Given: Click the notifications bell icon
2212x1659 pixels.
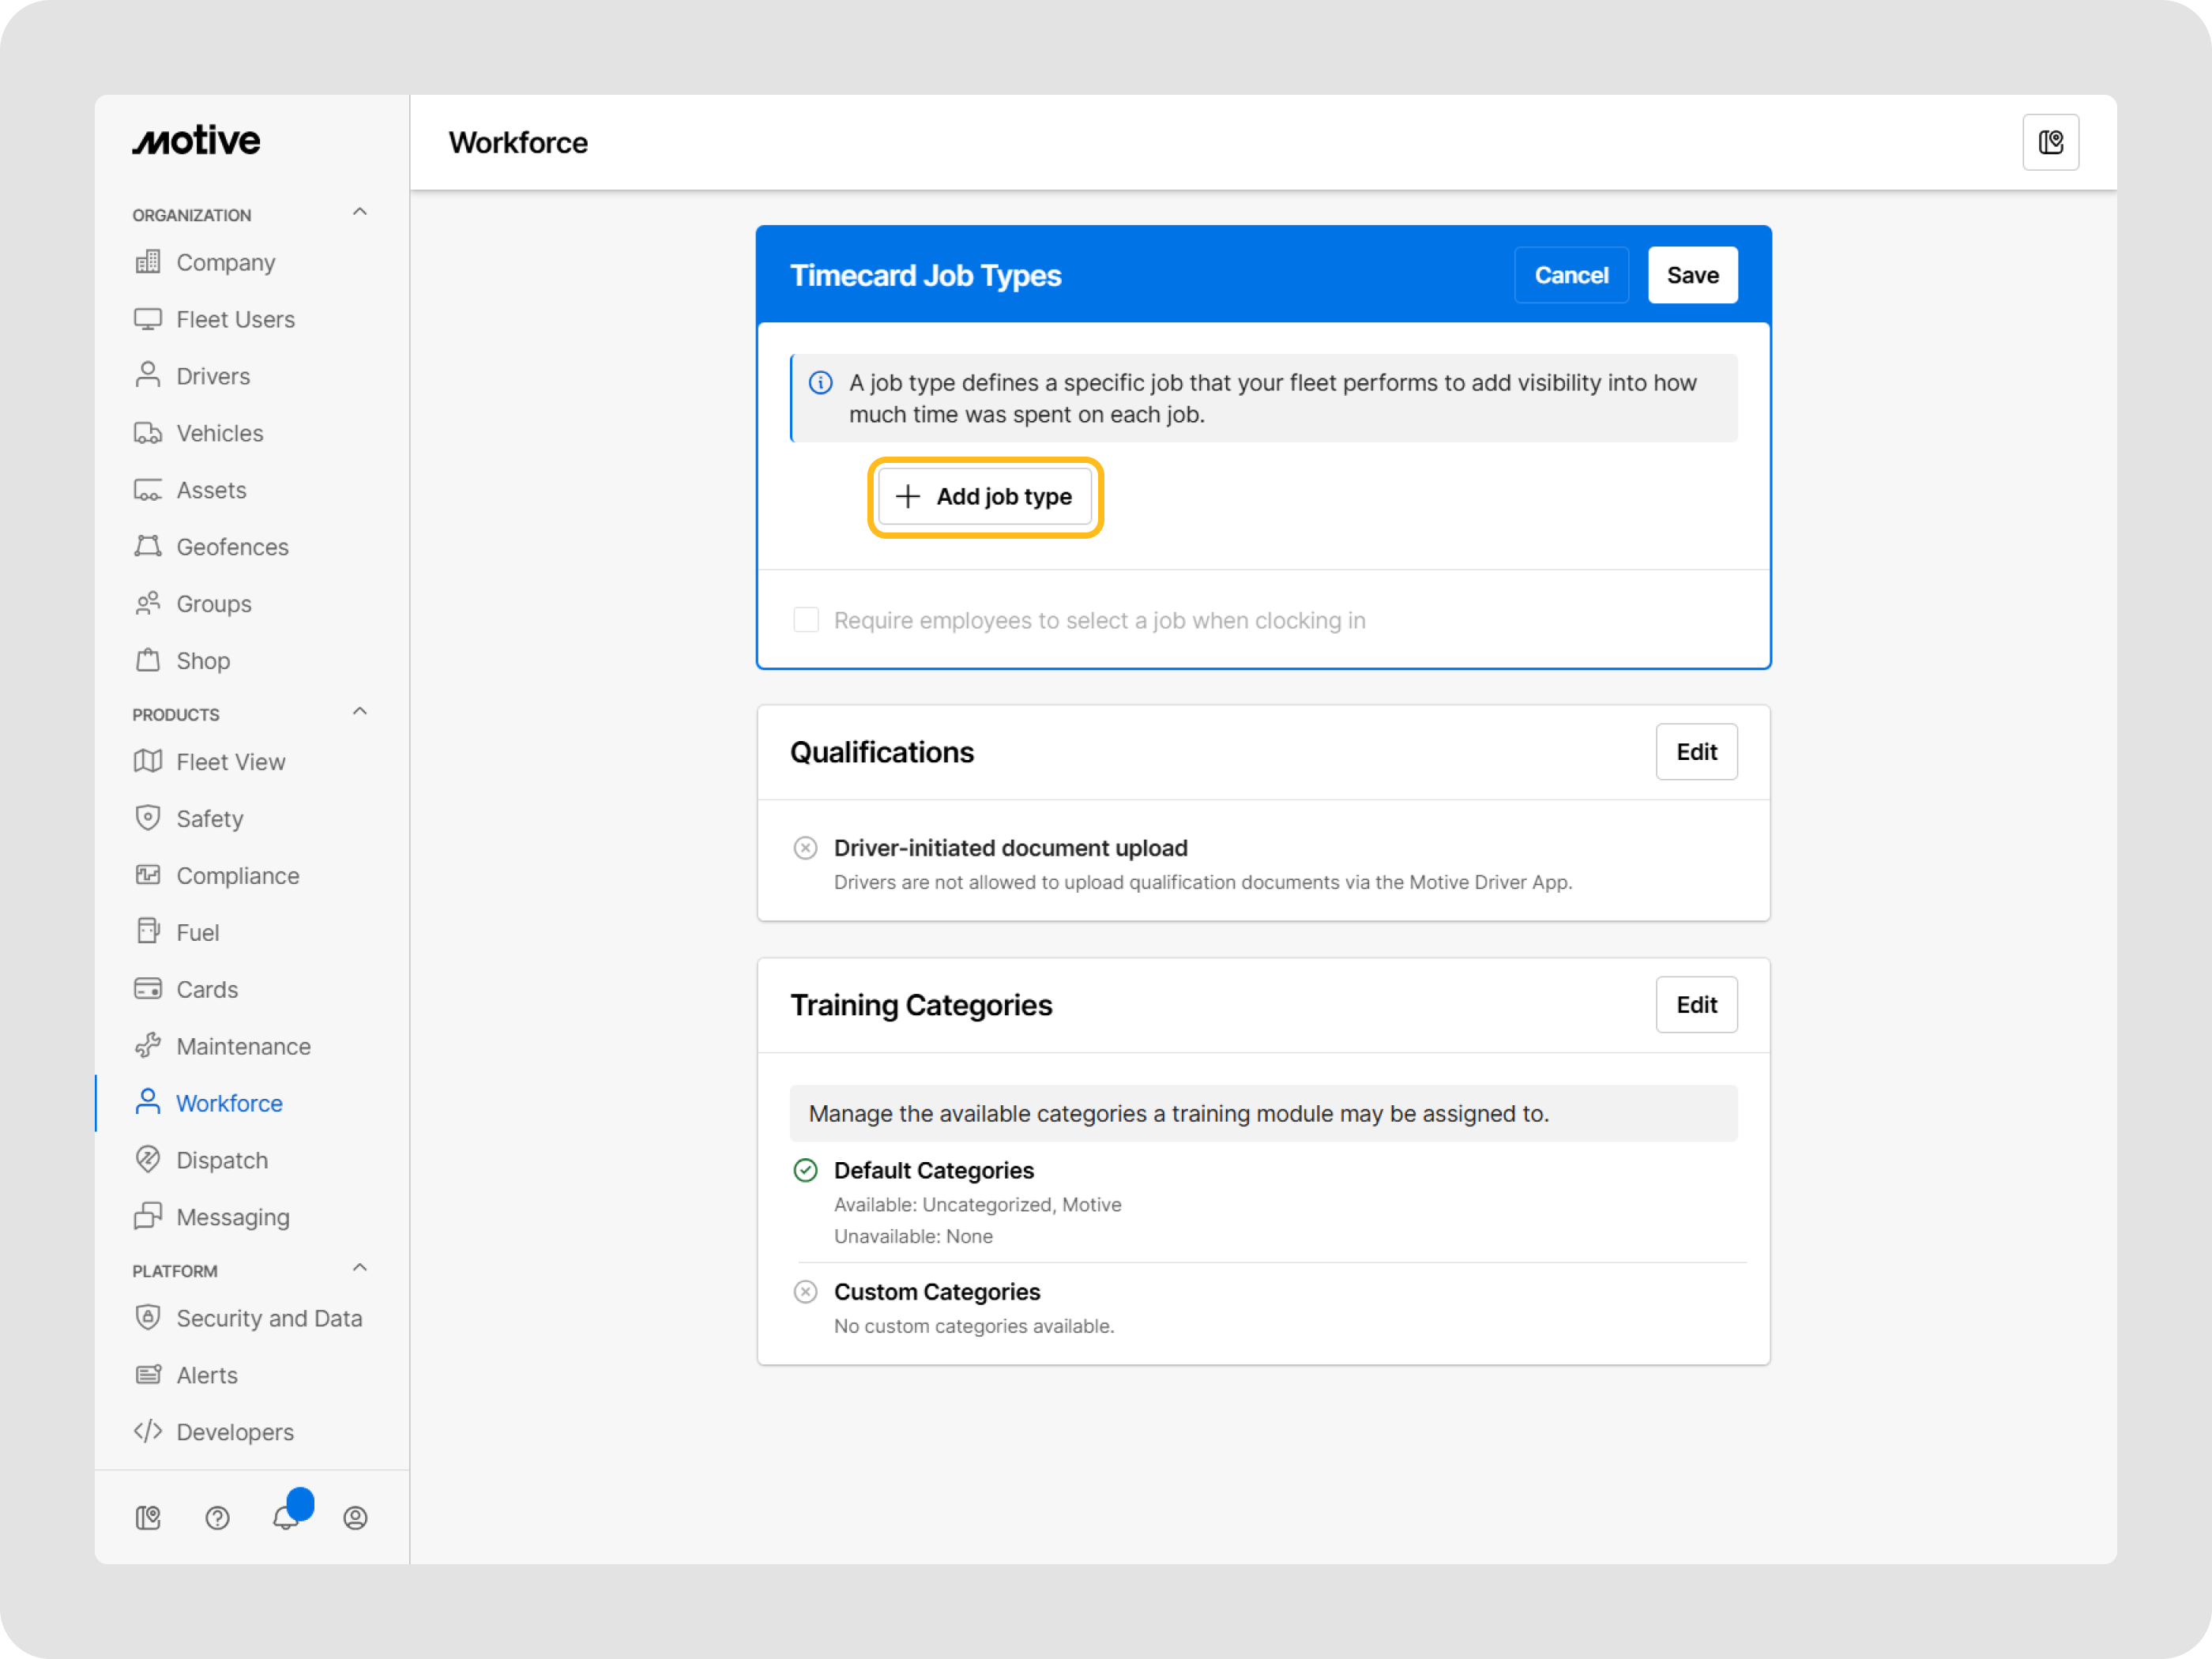Looking at the screenshot, I should coord(286,1517).
